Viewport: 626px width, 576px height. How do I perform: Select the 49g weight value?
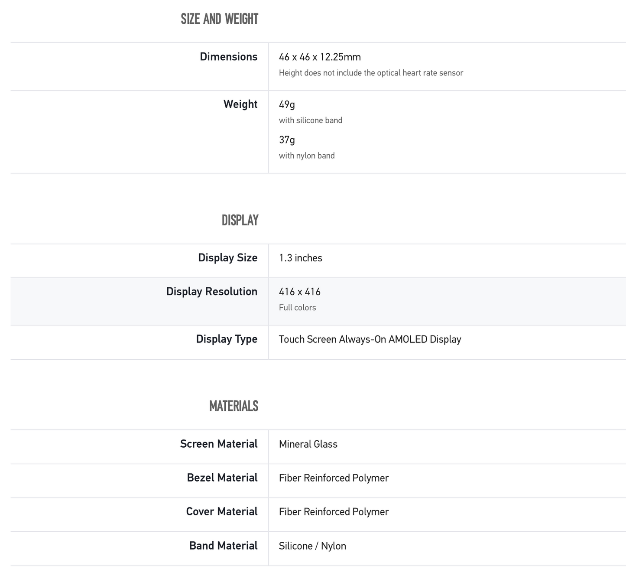pos(287,104)
